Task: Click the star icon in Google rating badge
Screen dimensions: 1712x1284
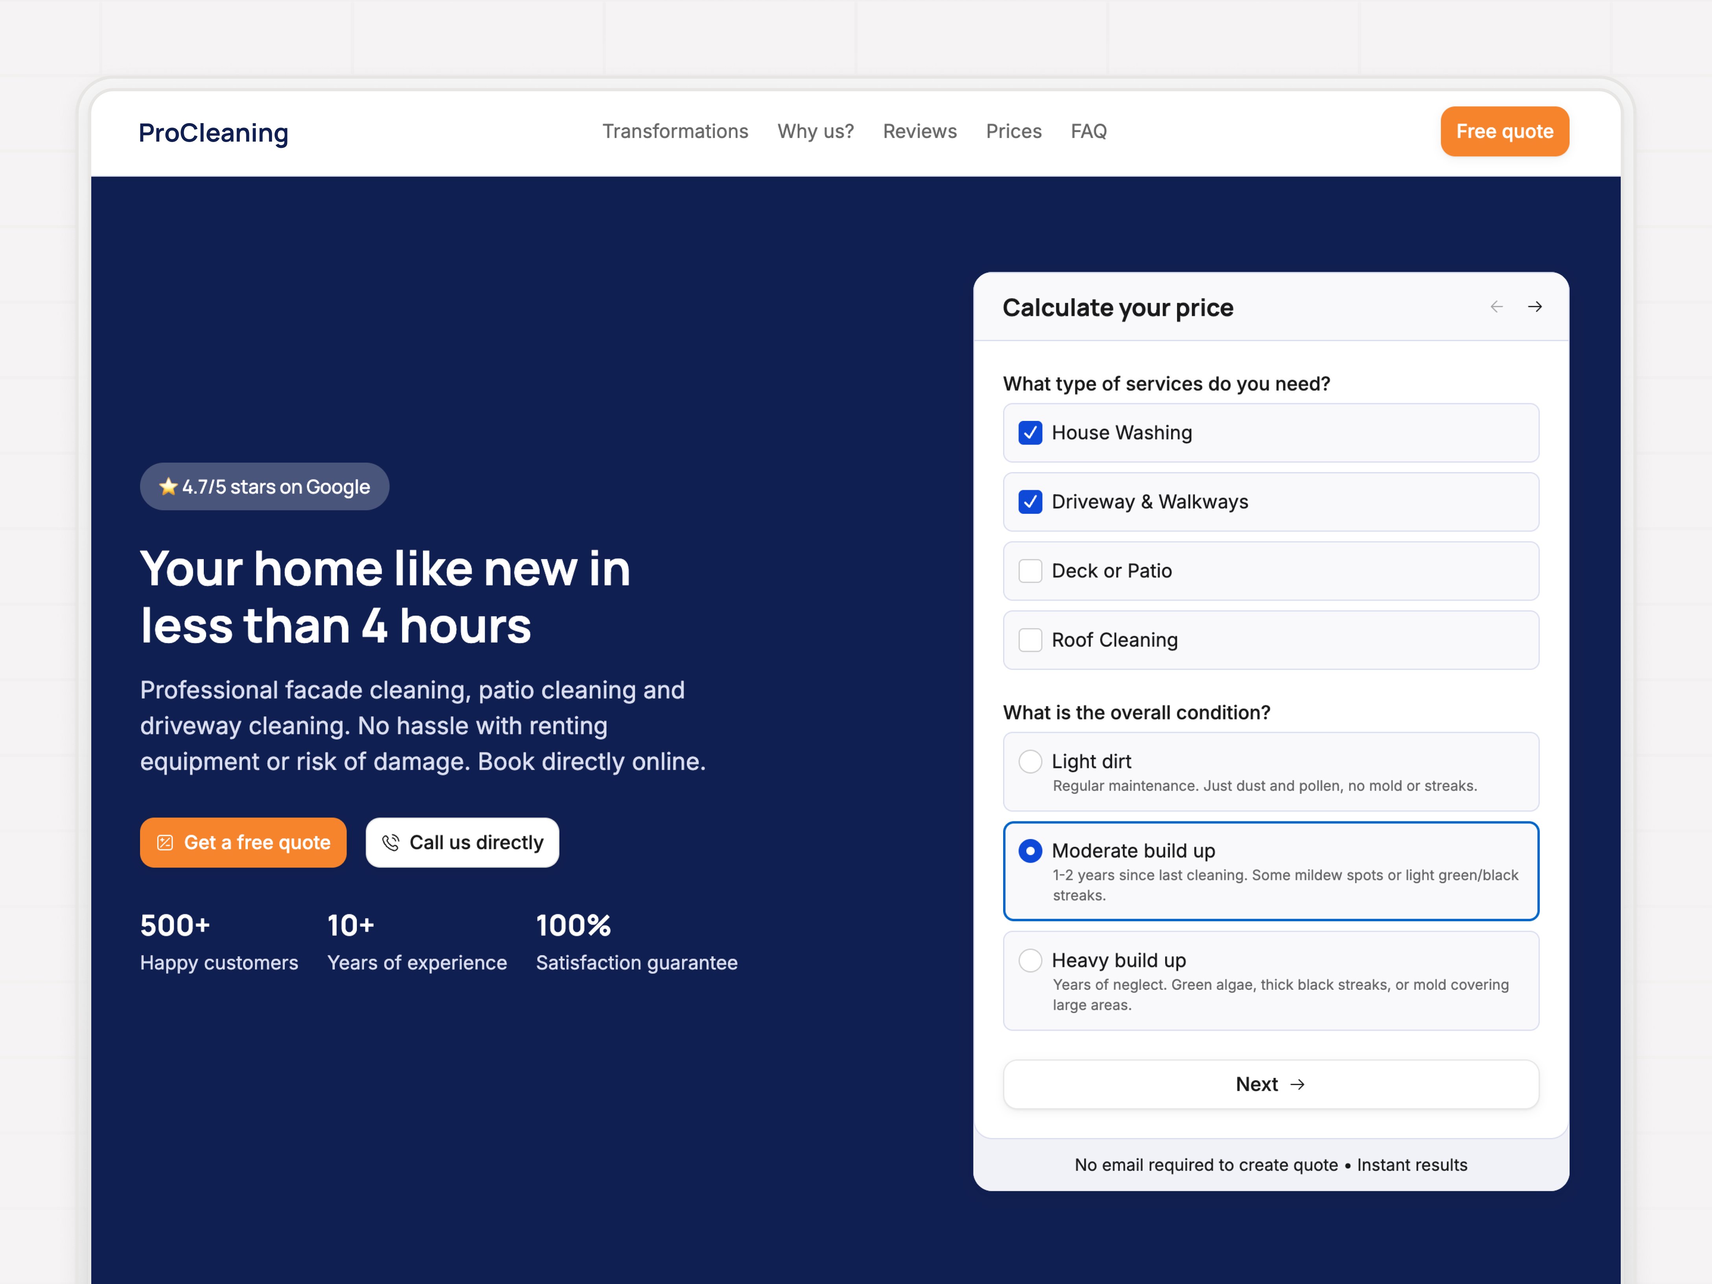Action: click(168, 486)
